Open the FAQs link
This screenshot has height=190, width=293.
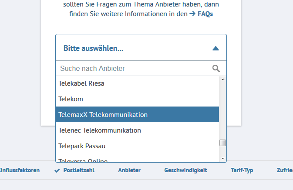[201, 14]
